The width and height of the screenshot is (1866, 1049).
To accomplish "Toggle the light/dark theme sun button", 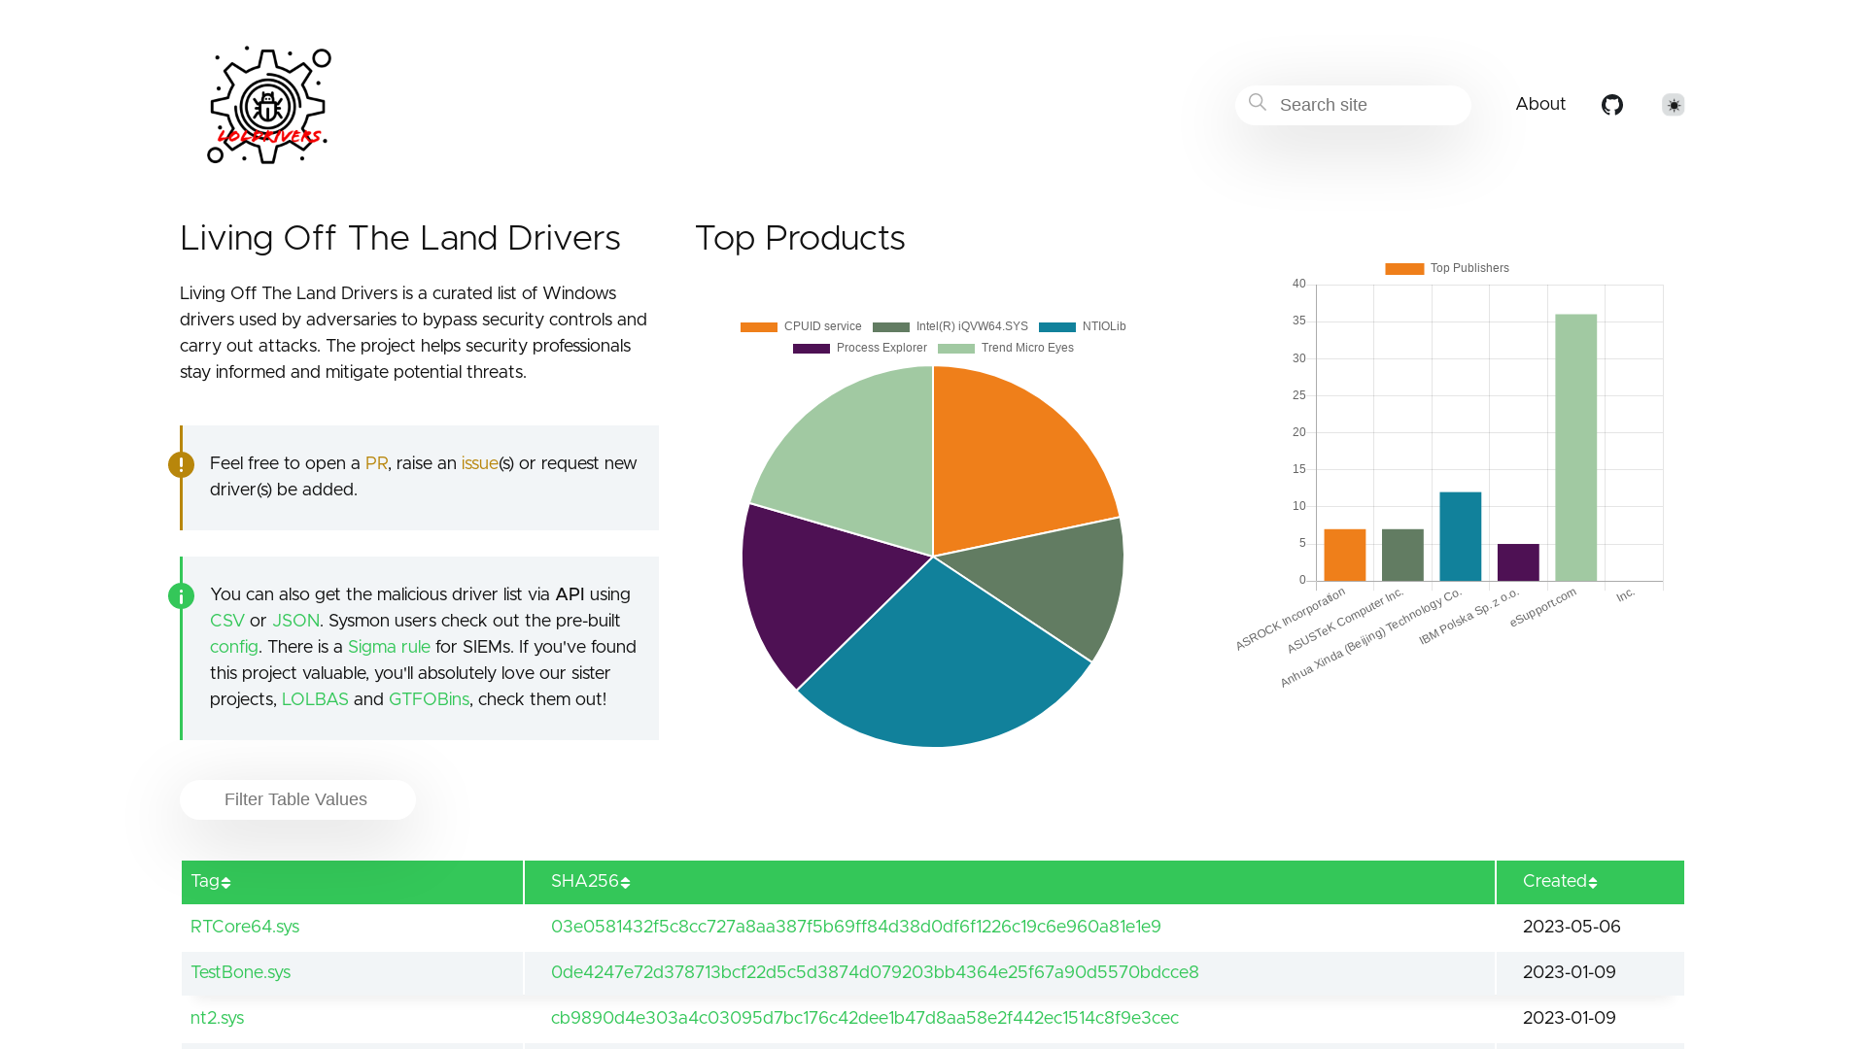I will 1674,105.
